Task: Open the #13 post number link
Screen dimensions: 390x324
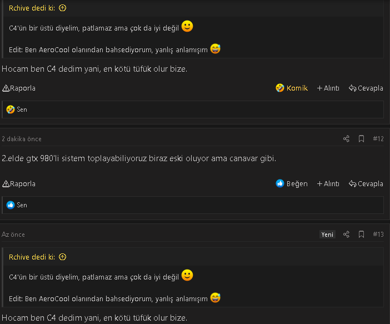Action: coord(378,235)
